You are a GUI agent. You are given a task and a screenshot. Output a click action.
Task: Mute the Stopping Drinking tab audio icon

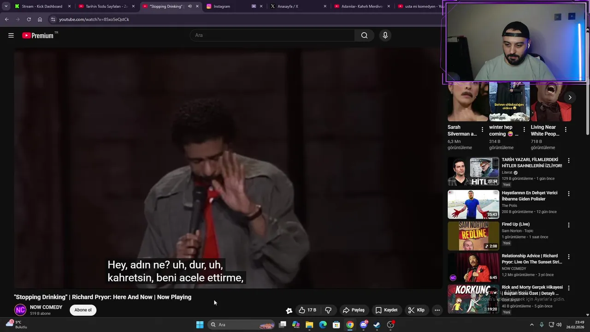tap(189, 6)
